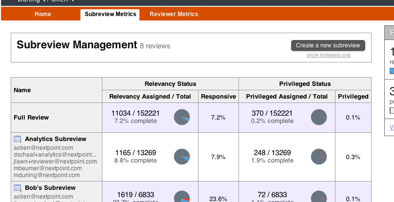Click the white legend swatch in side panel

pyautogui.click(x=392, y=110)
